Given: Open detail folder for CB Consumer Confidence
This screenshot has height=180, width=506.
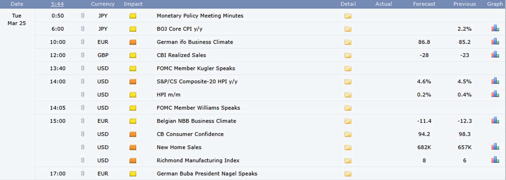Looking at the screenshot, I should (348, 134).
